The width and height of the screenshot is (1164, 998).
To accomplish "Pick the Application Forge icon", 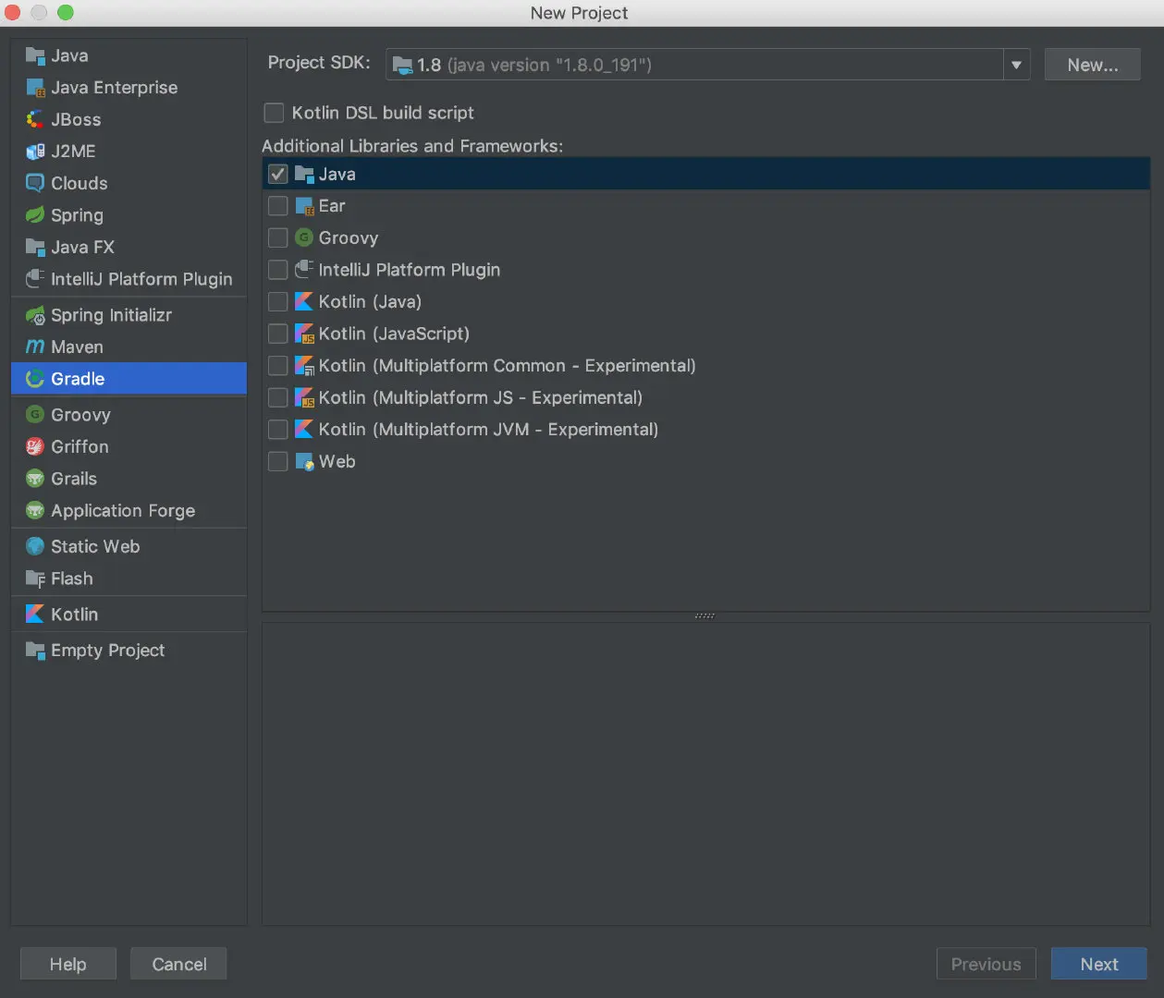I will (x=35, y=510).
